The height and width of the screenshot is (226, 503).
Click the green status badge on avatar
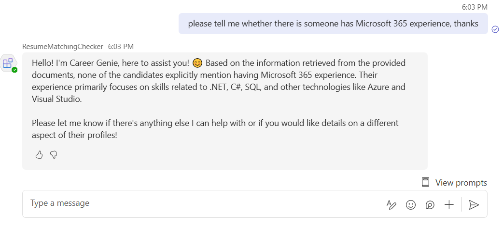pyautogui.click(x=14, y=70)
